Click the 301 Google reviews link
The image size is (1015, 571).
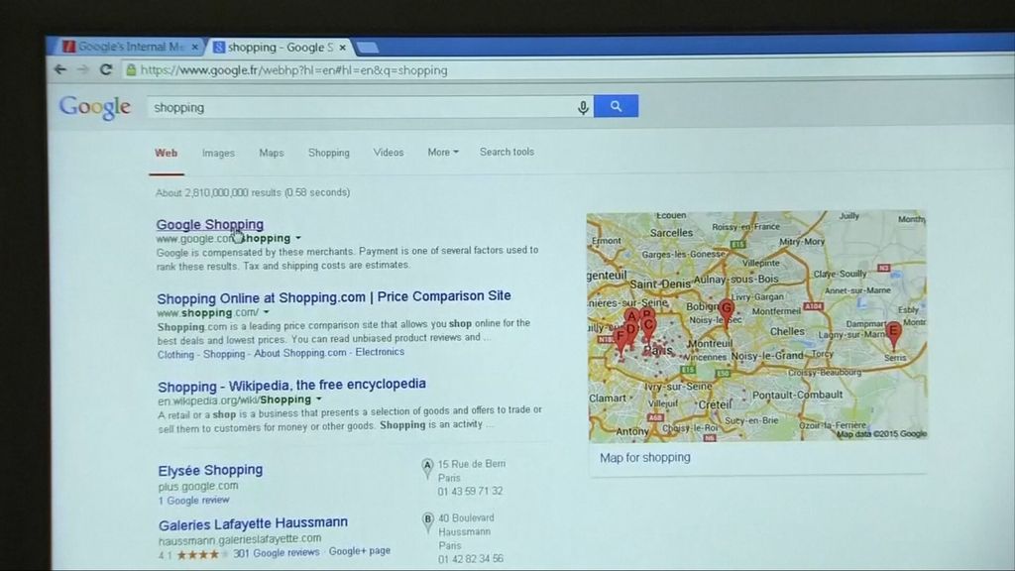[x=277, y=553]
